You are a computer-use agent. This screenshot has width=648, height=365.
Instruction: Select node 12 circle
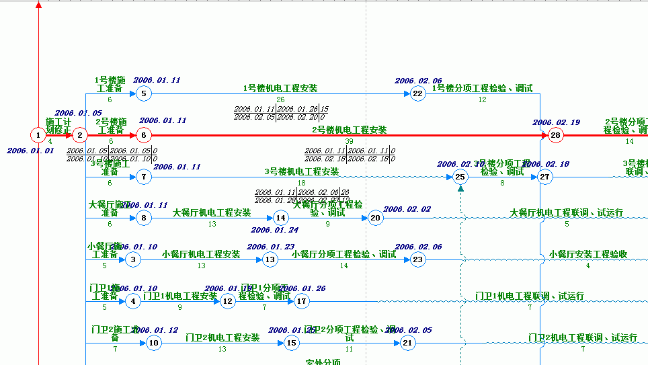coord(228,301)
